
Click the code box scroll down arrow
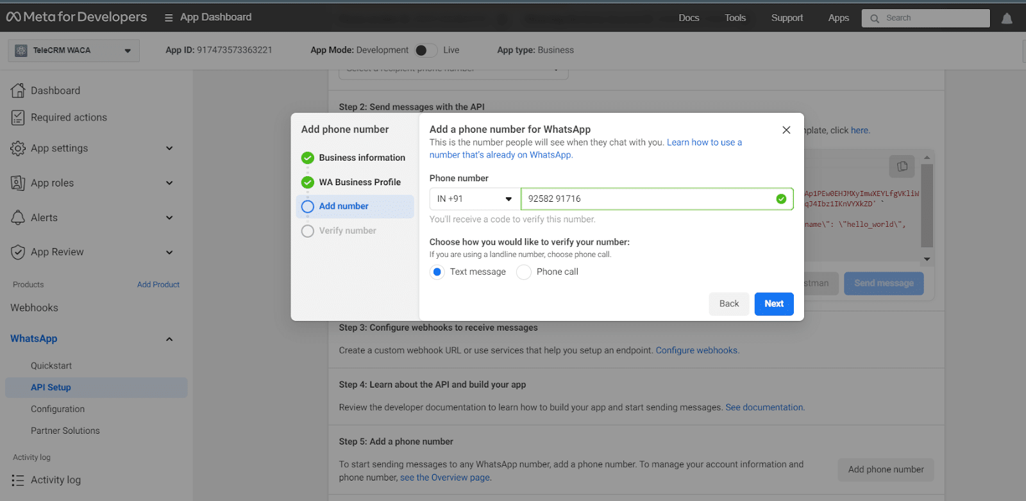(x=927, y=259)
